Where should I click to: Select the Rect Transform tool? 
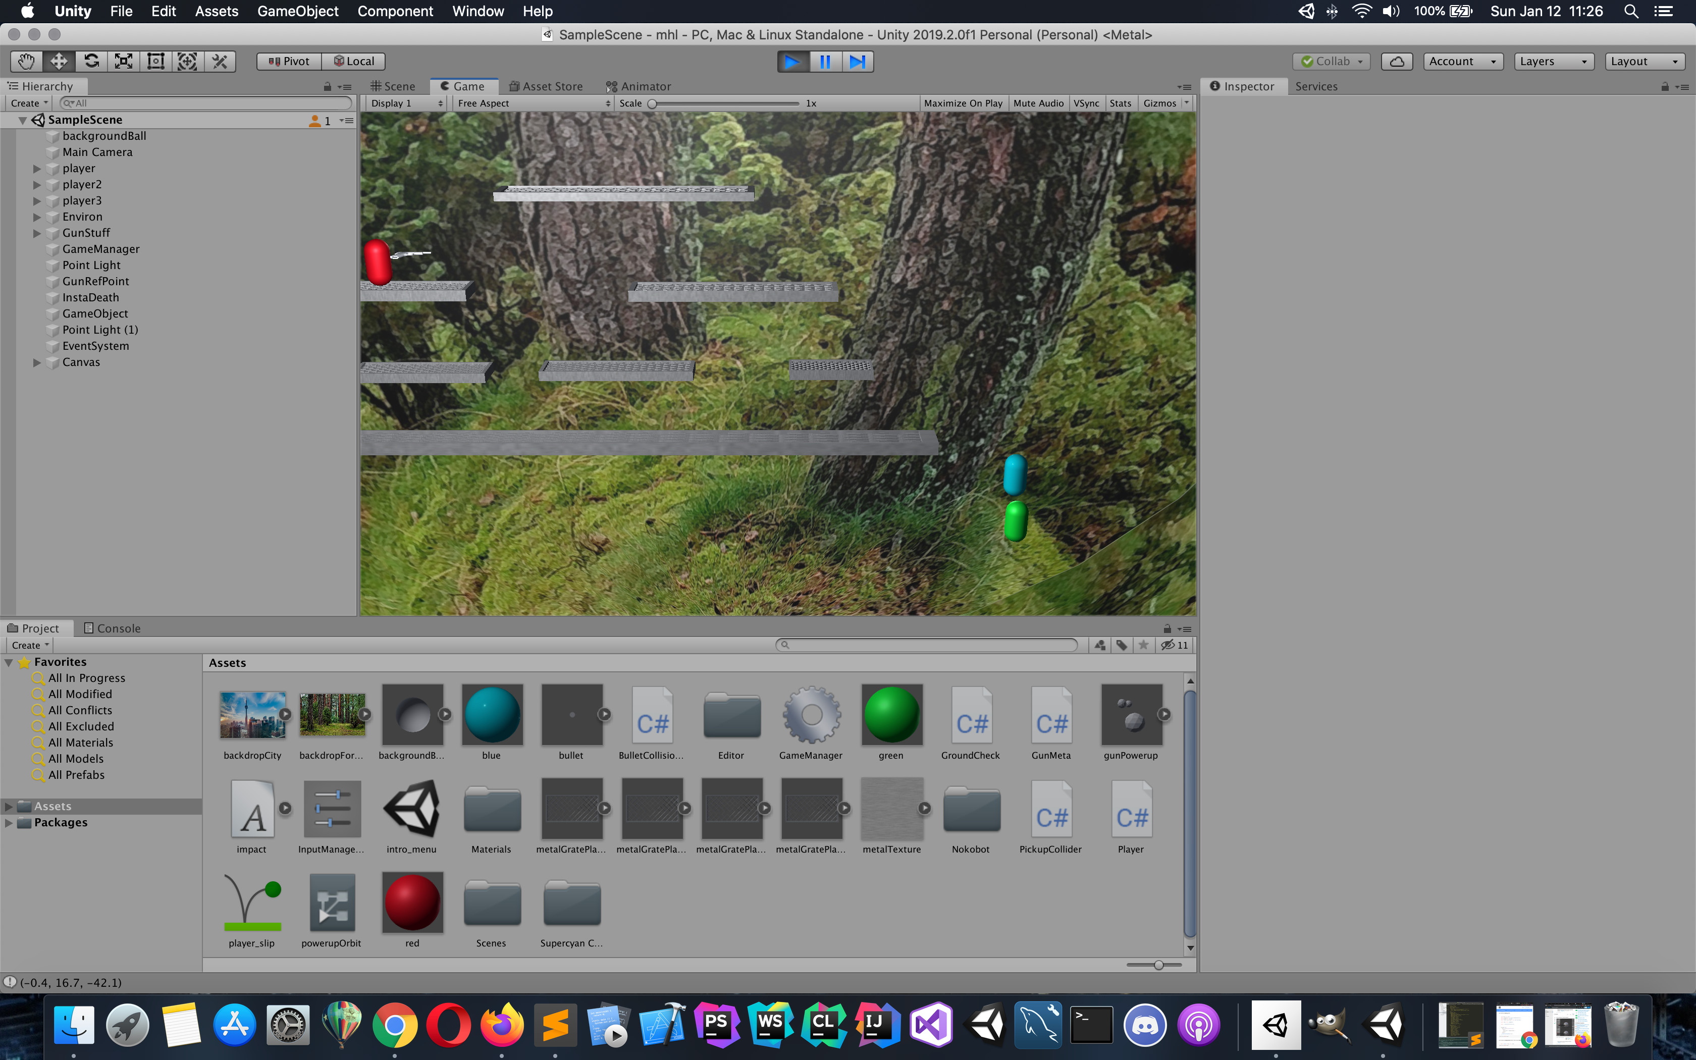(155, 61)
